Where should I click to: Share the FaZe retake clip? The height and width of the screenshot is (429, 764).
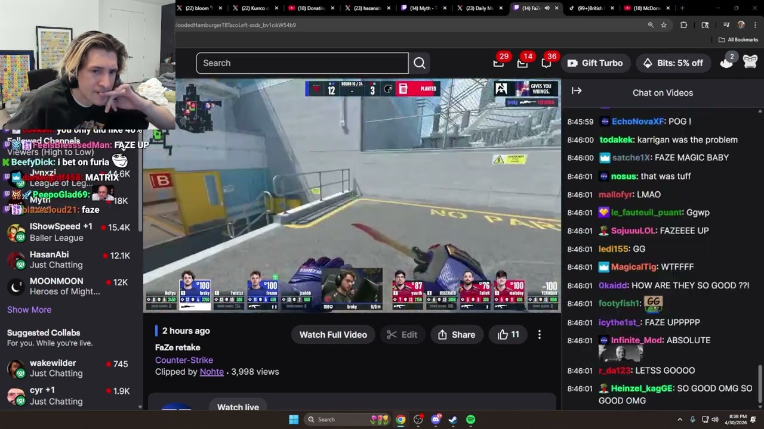pyautogui.click(x=457, y=335)
